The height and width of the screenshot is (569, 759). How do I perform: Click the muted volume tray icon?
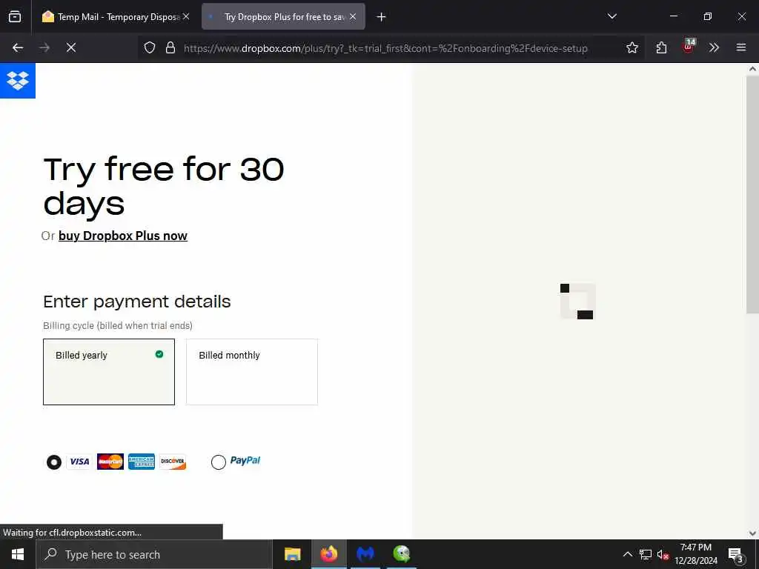click(x=663, y=555)
